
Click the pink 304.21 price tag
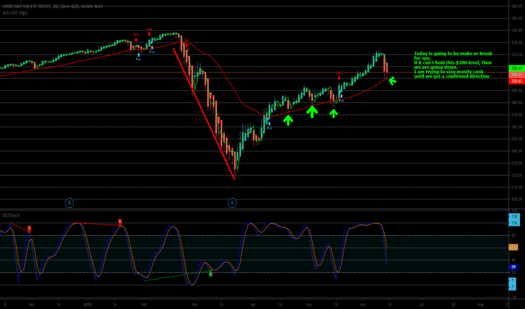click(x=517, y=74)
